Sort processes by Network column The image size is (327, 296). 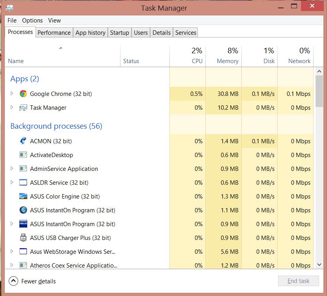(295, 56)
